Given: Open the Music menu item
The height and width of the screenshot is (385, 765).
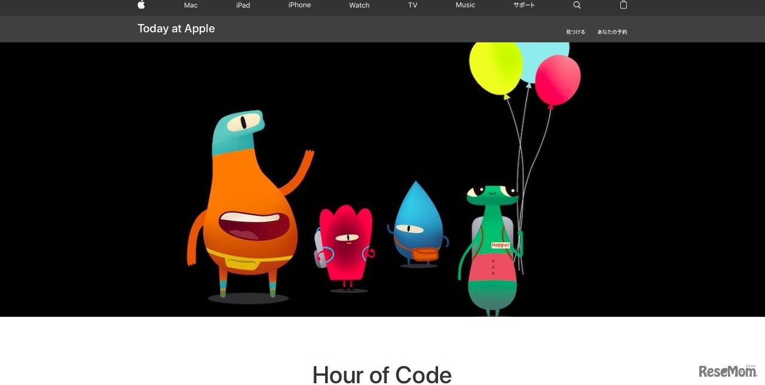Looking at the screenshot, I should [x=465, y=5].
